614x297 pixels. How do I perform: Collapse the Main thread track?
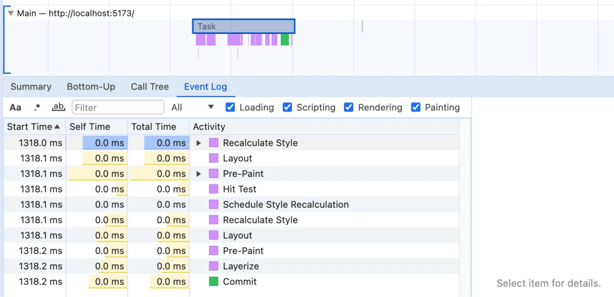pyautogui.click(x=10, y=13)
